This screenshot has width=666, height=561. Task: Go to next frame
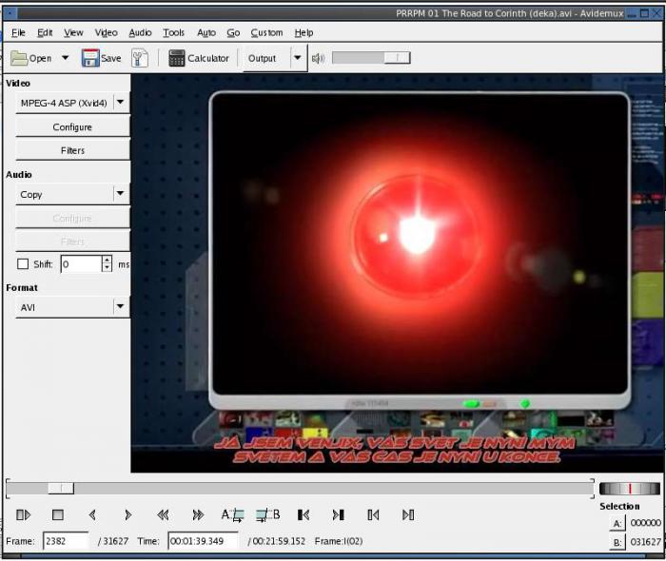coord(127,515)
